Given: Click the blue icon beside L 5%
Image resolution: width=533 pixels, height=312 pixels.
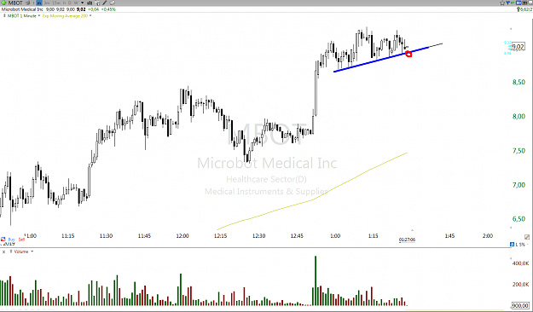Looking at the screenshot, I should (x=512, y=245).
